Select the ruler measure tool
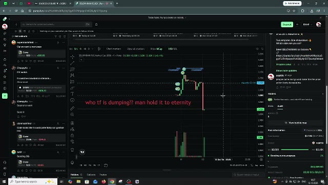The height and width of the screenshot is (185, 328). pyautogui.click(x=72, y=108)
